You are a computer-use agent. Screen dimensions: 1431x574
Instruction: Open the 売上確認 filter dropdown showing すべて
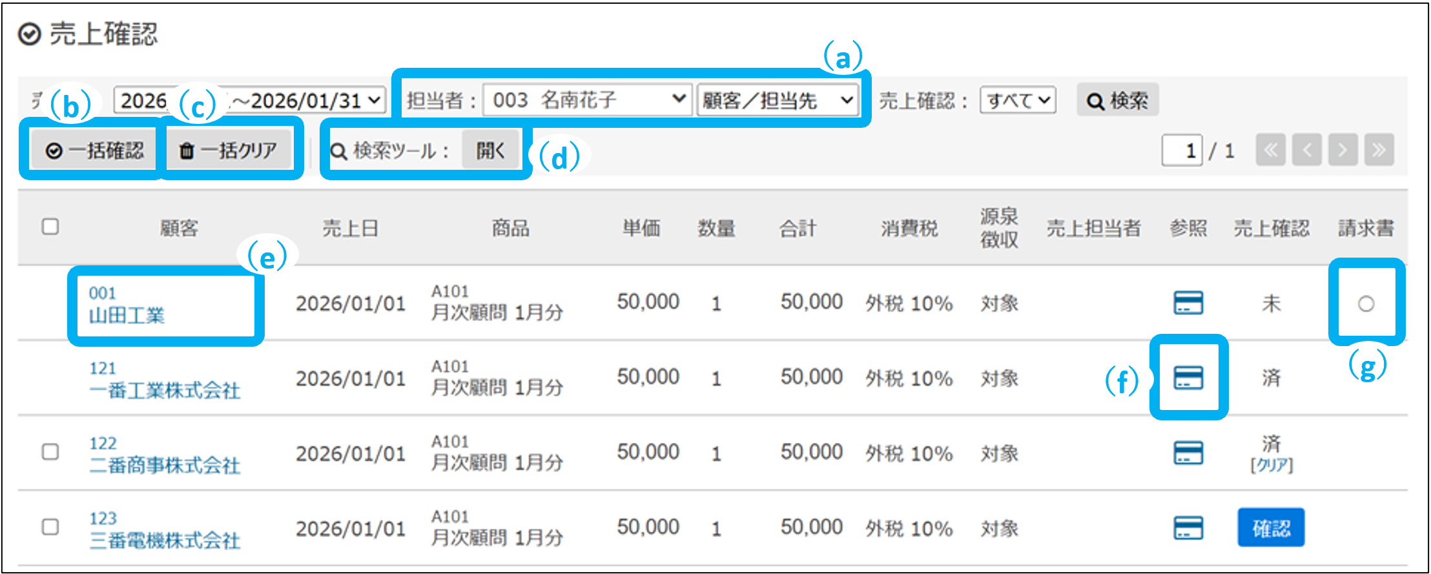click(x=1017, y=101)
